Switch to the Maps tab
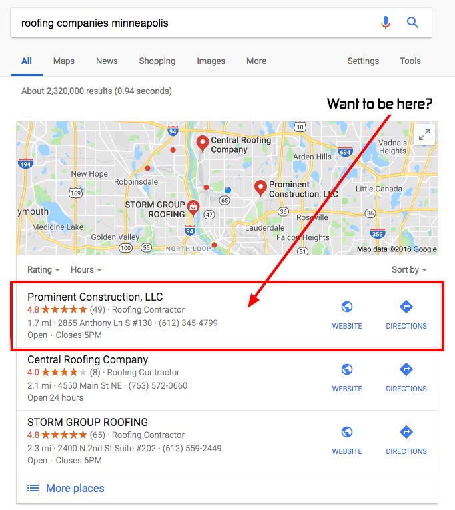Viewport: 455px width, 510px height. click(x=64, y=61)
